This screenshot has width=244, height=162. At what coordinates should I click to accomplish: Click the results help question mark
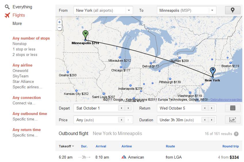[x=236, y=134]
